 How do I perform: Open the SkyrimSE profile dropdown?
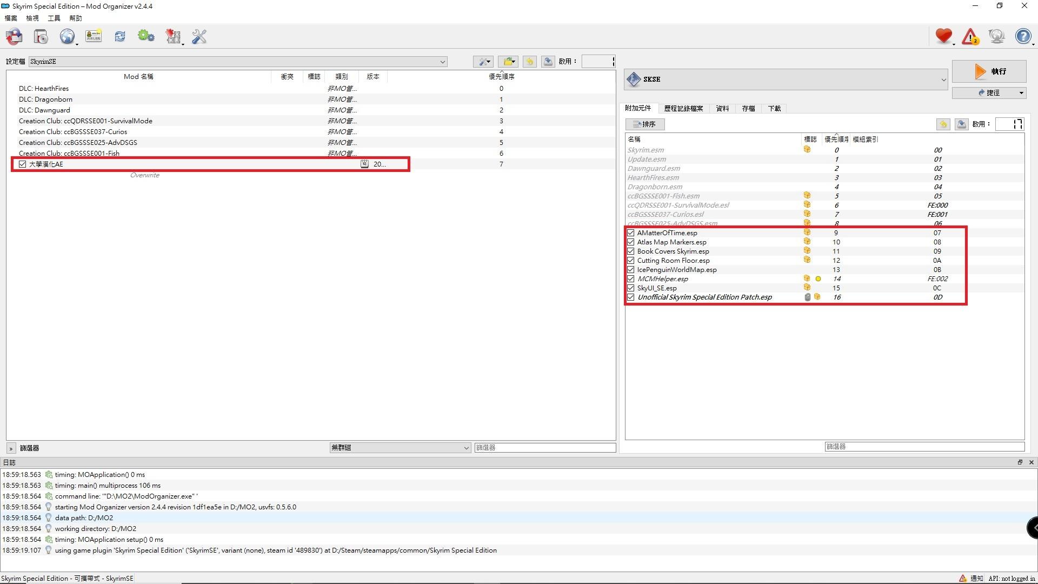[238, 62]
